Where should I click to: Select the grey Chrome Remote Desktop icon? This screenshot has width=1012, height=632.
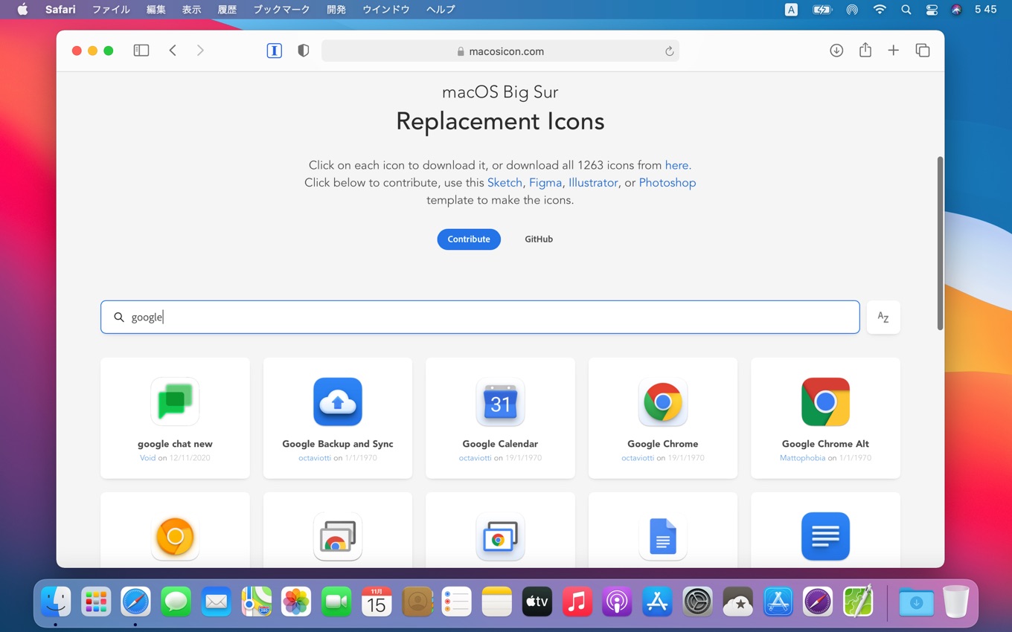click(x=338, y=536)
